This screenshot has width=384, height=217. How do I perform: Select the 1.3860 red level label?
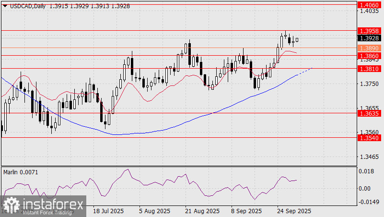pyautogui.click(x=369, y=56)
